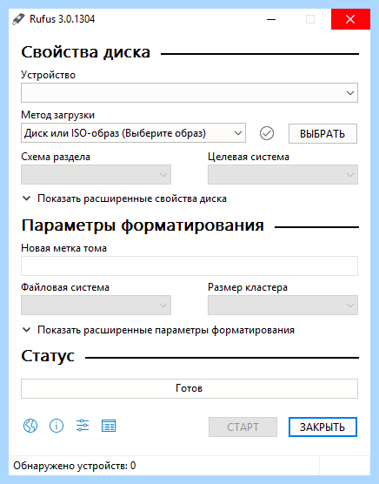Screen dimensions: 379x484
Task: Open the Целевая система dropdown
Action: point(283,174)
